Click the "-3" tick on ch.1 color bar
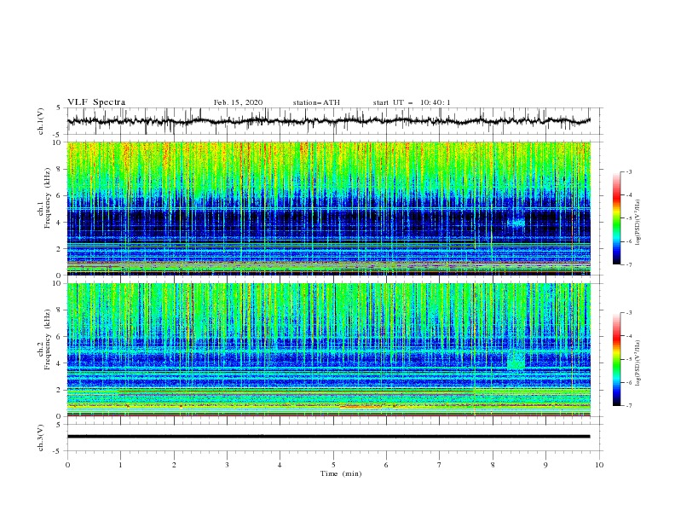Screen dimensions: 675x522 (629, 171)
